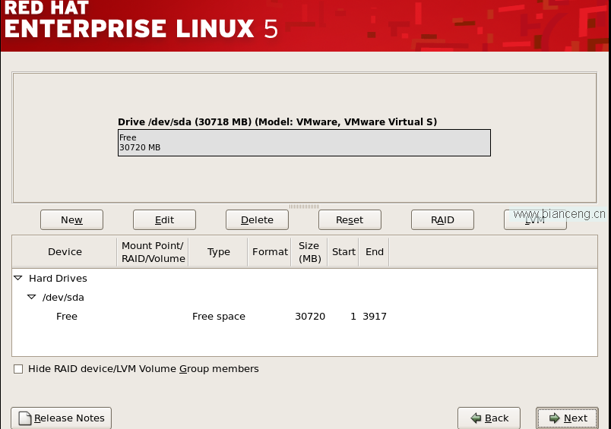Go to the Next installation step
The width and height of the screenshot is (611, 429).
[x=568, y=418]
